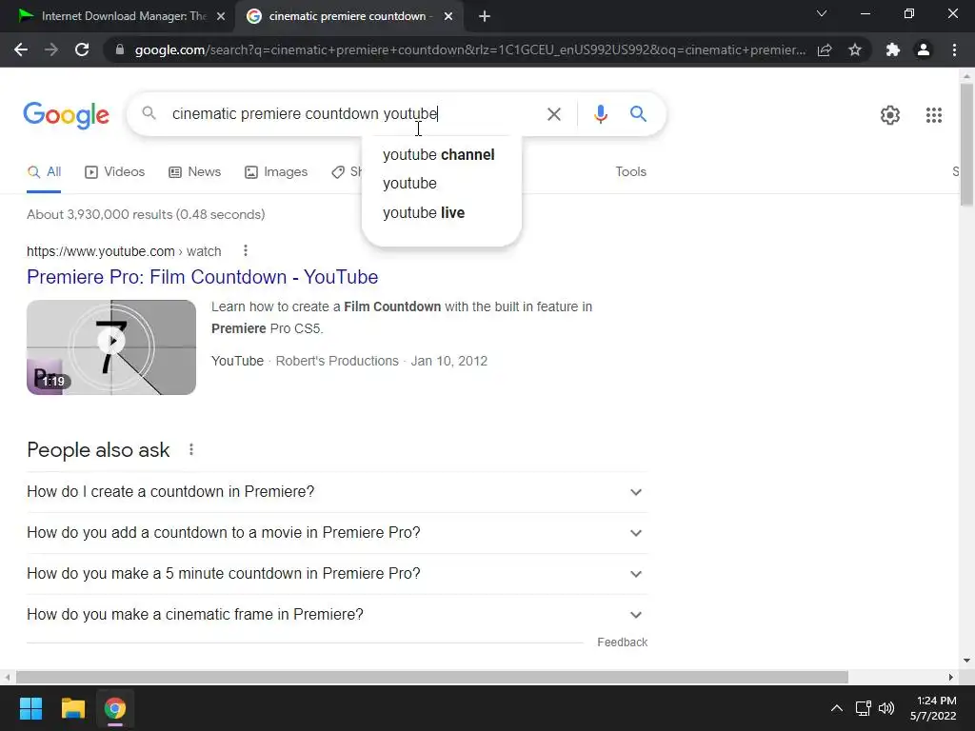Open Chrome extensions puzzle icon
975x731 pixels.
pos(893,49)
